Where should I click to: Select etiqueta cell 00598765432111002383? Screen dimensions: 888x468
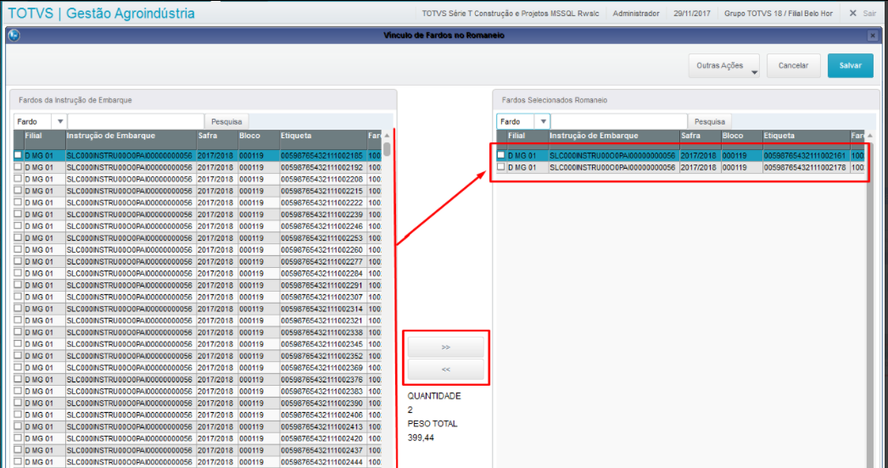click(x=323, y=391)
